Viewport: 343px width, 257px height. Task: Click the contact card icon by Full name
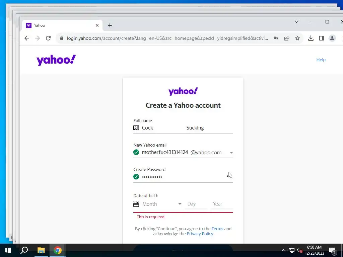tap(136, 128)
